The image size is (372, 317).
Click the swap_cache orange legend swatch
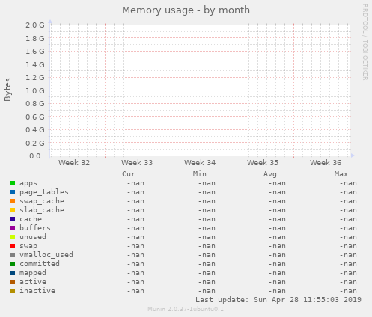(x=13, y=201)
